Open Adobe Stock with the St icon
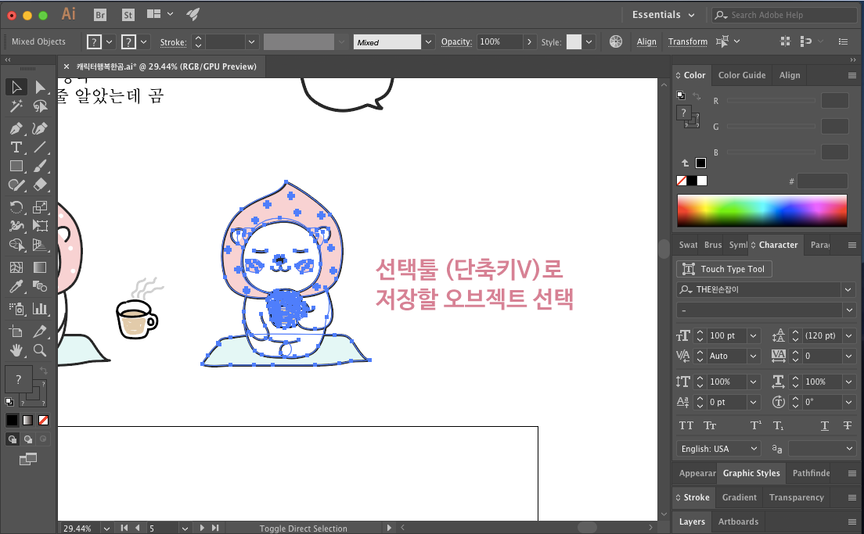The height and width of the screenshot is (534, 864). 128,15
